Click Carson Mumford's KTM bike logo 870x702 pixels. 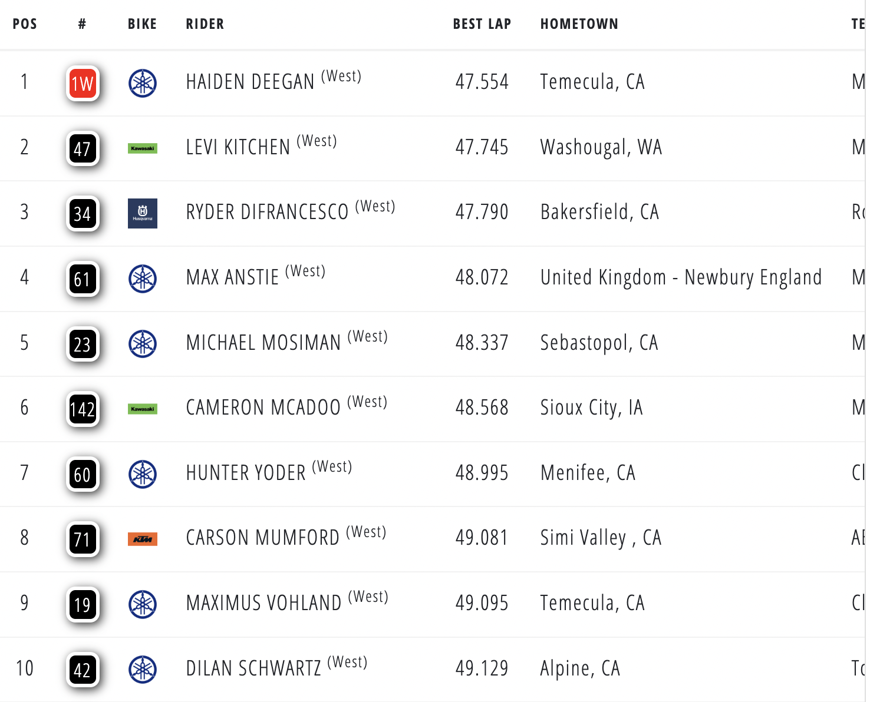click(143, 539)
